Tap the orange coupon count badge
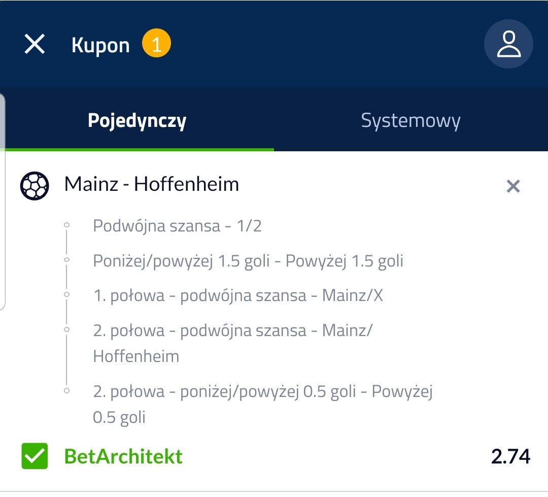Screen dimensions: 548x497 click(156, 45)
